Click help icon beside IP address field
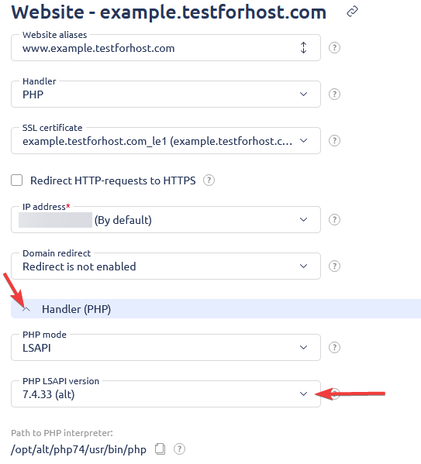Screen dimensions: 421x464 click(x=334, y=219)
